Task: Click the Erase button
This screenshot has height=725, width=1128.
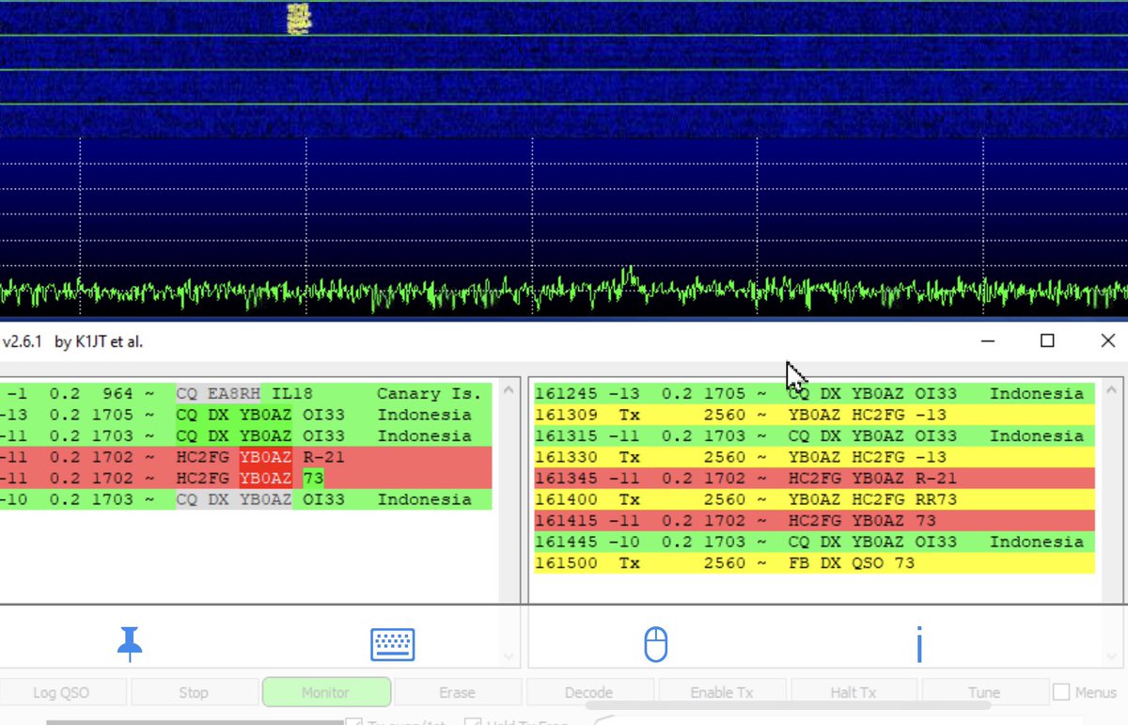Action: tap(457, 692)
